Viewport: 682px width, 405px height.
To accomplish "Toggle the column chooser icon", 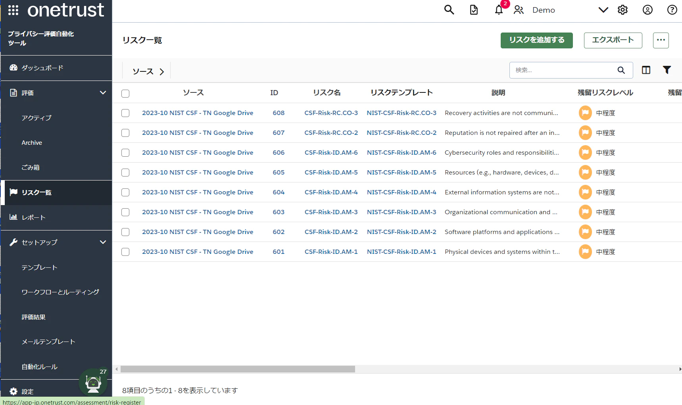I will pyautogui.click(x=646, y=70).
